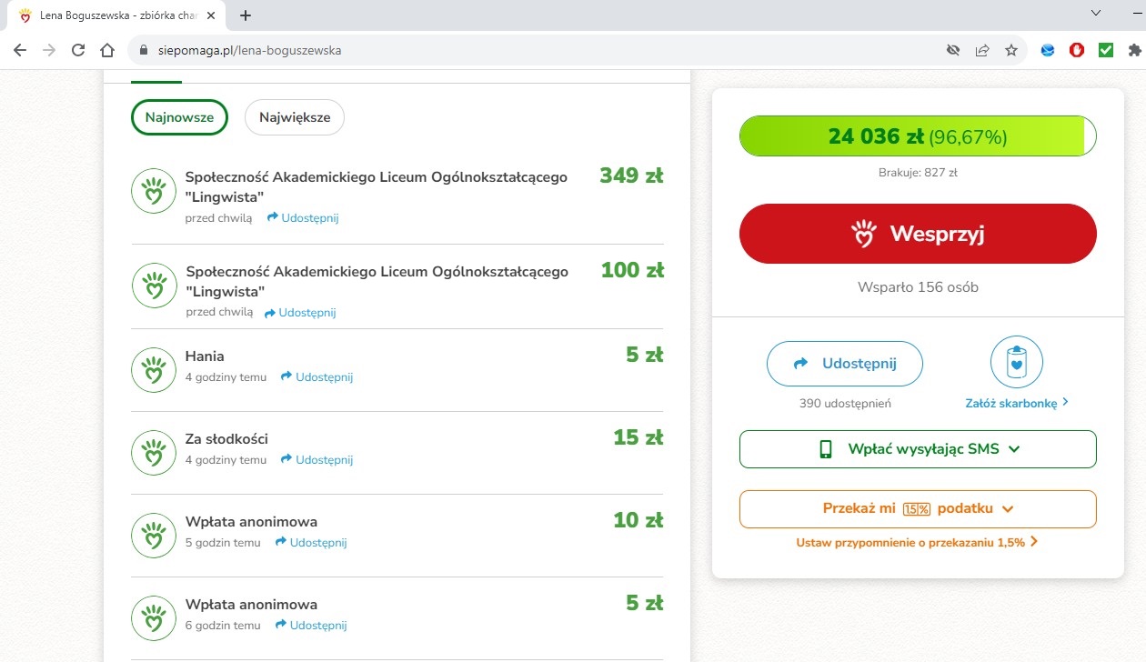Share Hania's donation via Udostępnij
Screen dimensions: 1146x662
click(317, 377)
